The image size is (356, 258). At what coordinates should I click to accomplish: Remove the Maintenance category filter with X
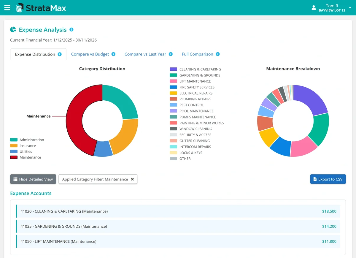(132, 179)
